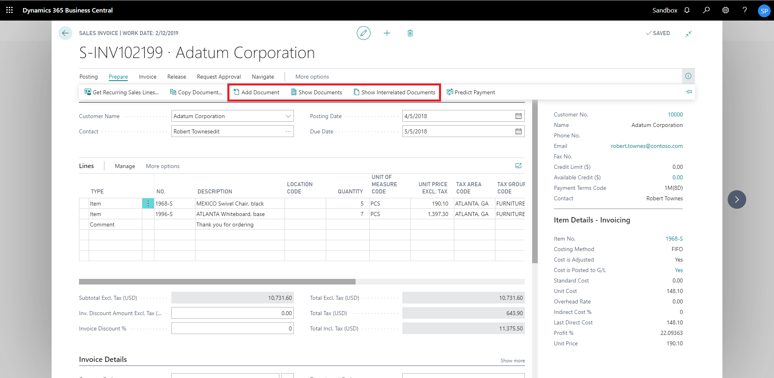Open the Due Date calendar picker
The image size is (774, 378).
click(518, 131)
